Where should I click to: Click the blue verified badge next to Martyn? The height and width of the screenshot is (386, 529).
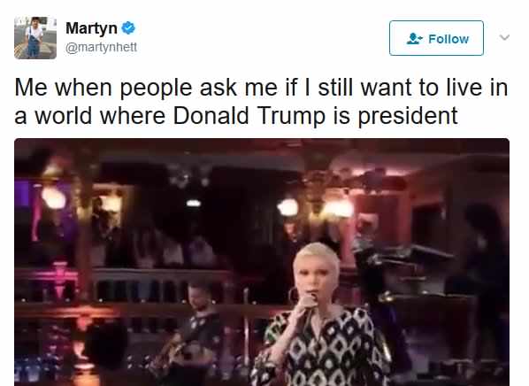tap(128, 28)
